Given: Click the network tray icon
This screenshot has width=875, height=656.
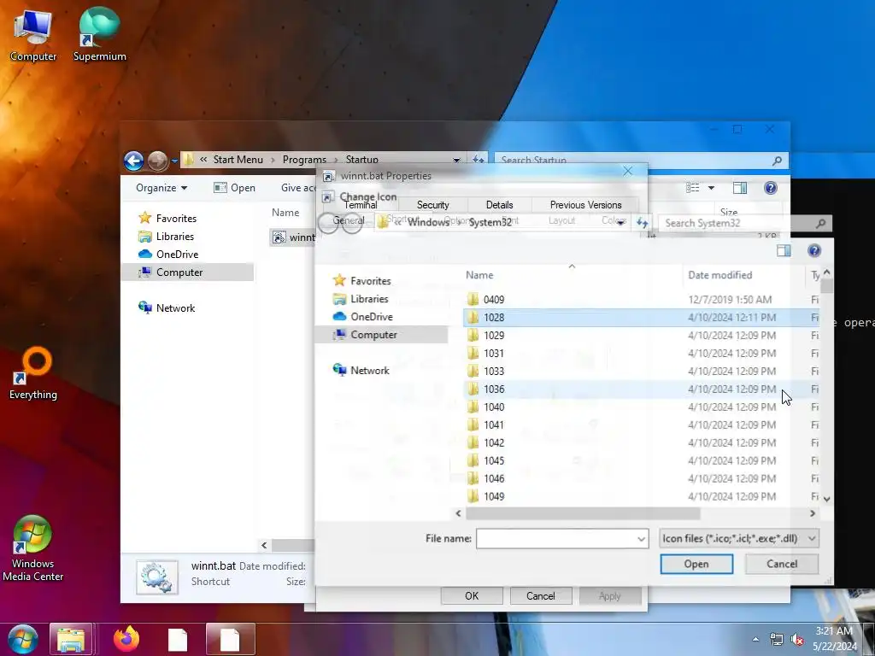Looking at the screenshot, I should 776,639.
